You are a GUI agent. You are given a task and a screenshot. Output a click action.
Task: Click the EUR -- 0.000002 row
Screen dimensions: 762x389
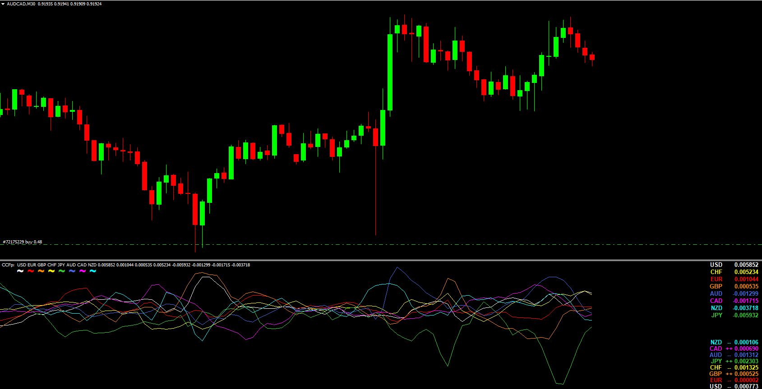tap(734, 380)
